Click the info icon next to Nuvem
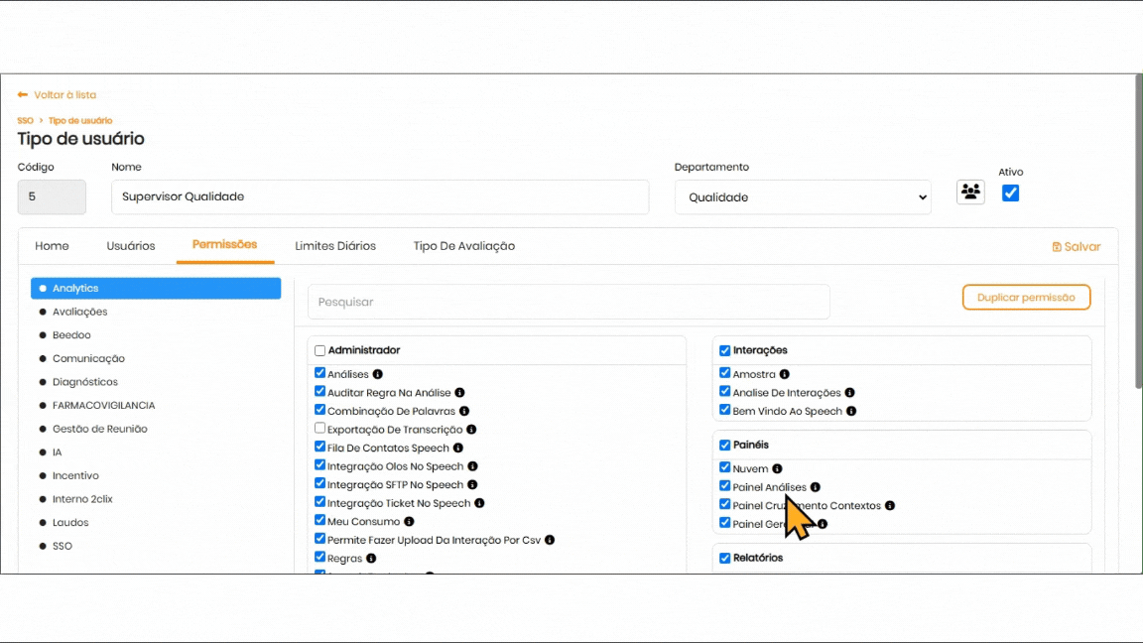This screenshot has width=1143, height=643. click(x=777, y=468)
